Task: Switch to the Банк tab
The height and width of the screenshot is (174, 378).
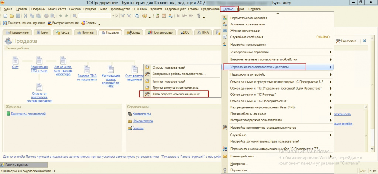Action: (43, 32)
